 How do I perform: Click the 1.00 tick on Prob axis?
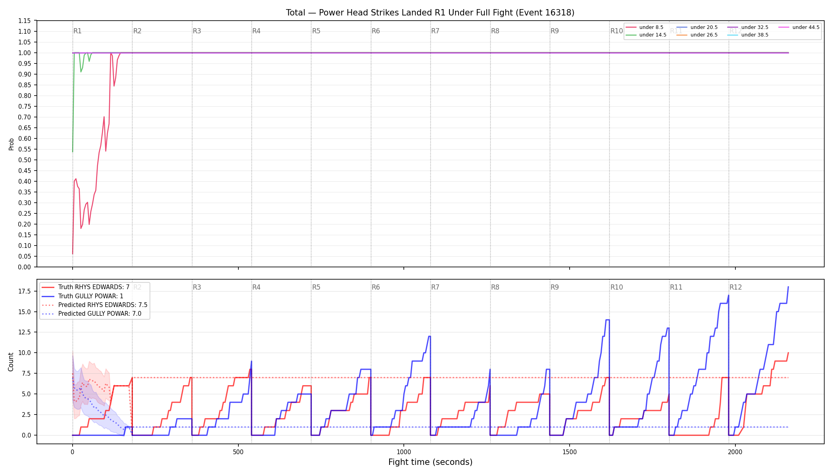coord(25,53)
